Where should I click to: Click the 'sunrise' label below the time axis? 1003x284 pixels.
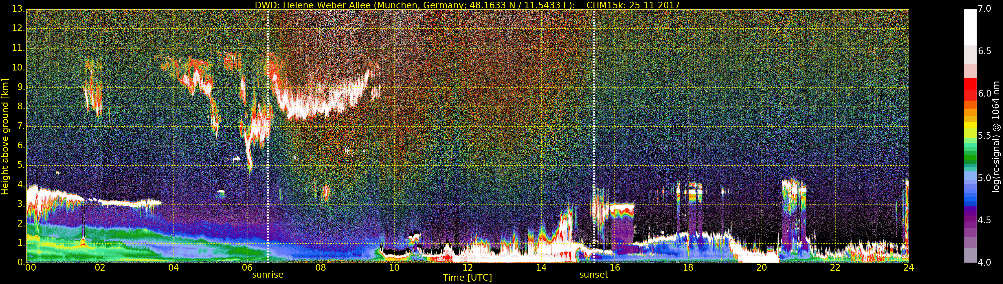(x=268, y=275)
